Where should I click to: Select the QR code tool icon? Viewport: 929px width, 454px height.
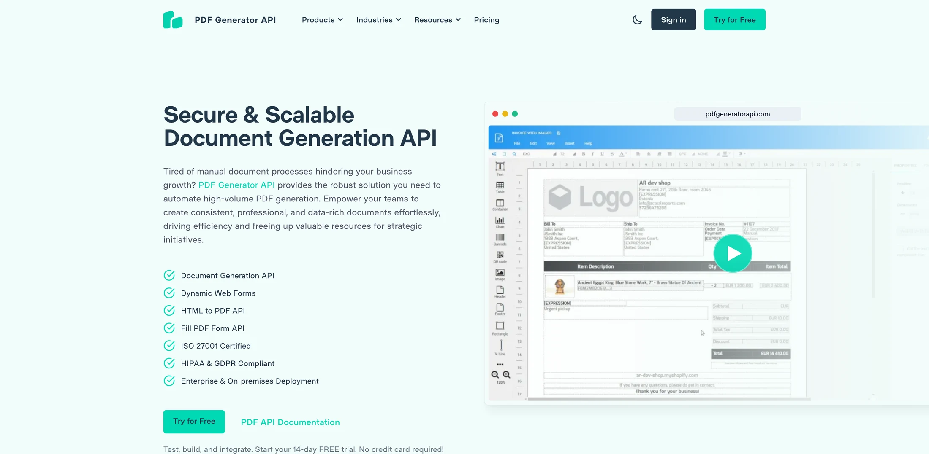pyautogui.click(x=500, y=255)
